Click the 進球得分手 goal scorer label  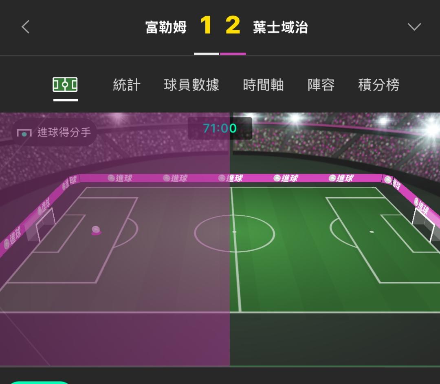[64, 132]
